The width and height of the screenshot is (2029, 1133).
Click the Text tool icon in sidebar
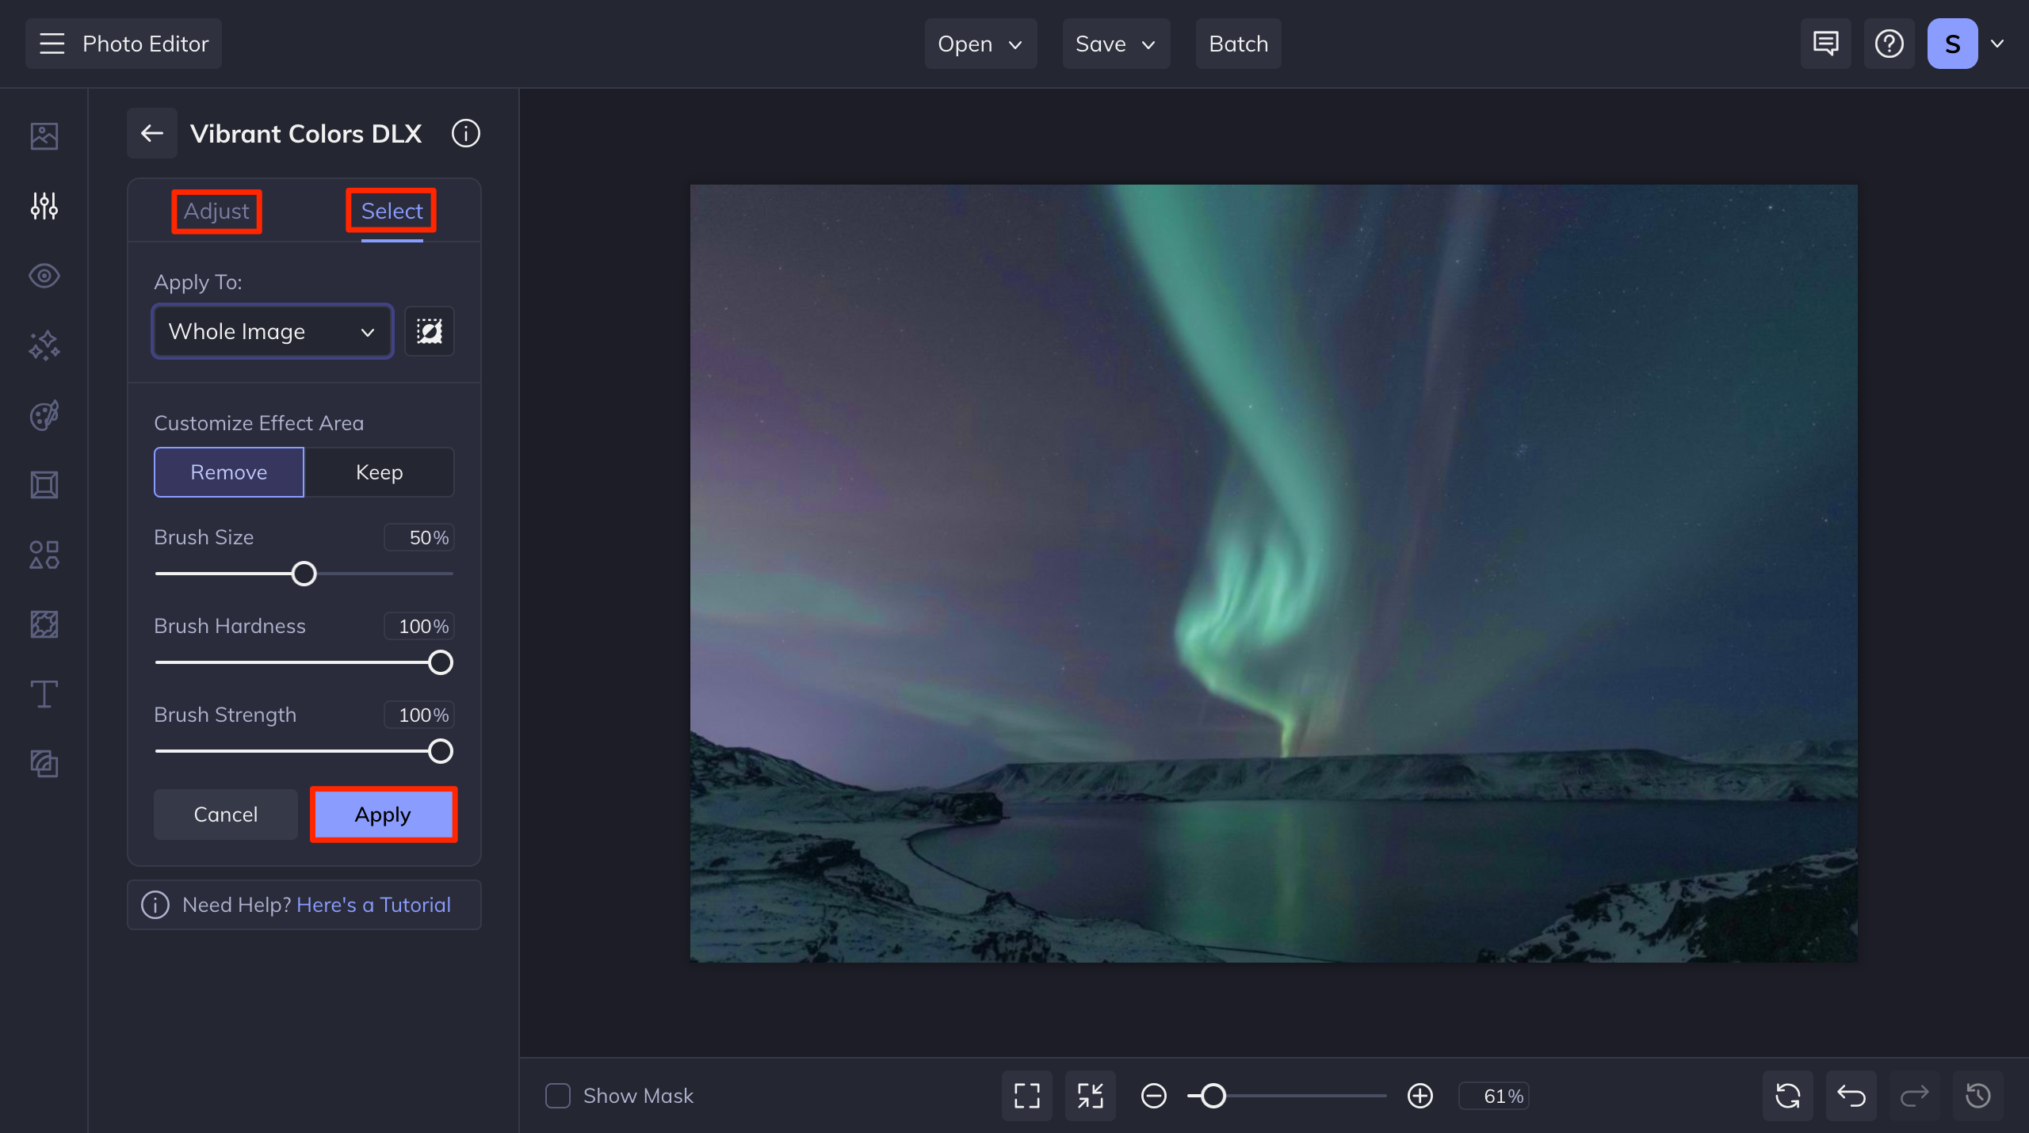pos(44,694)
